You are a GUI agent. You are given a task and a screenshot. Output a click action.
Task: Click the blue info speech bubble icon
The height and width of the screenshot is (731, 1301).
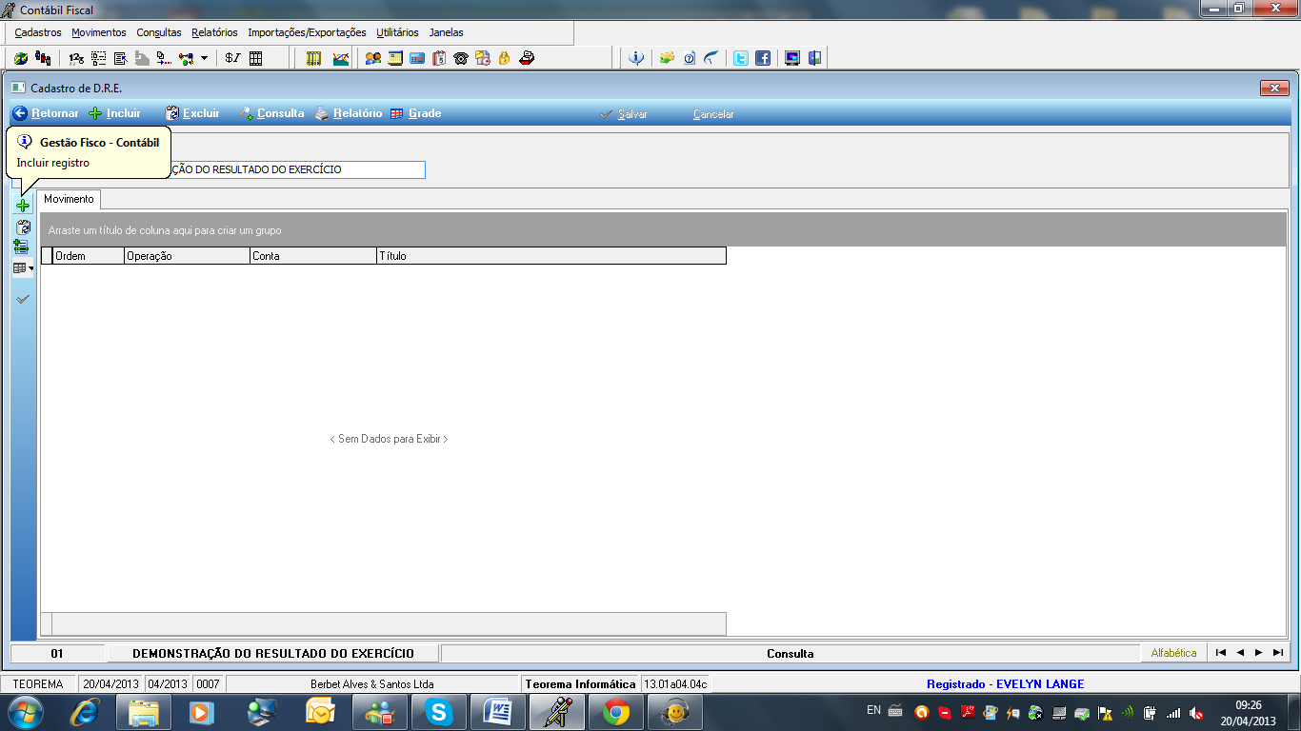pyautogui.click(x=636, y=58)
